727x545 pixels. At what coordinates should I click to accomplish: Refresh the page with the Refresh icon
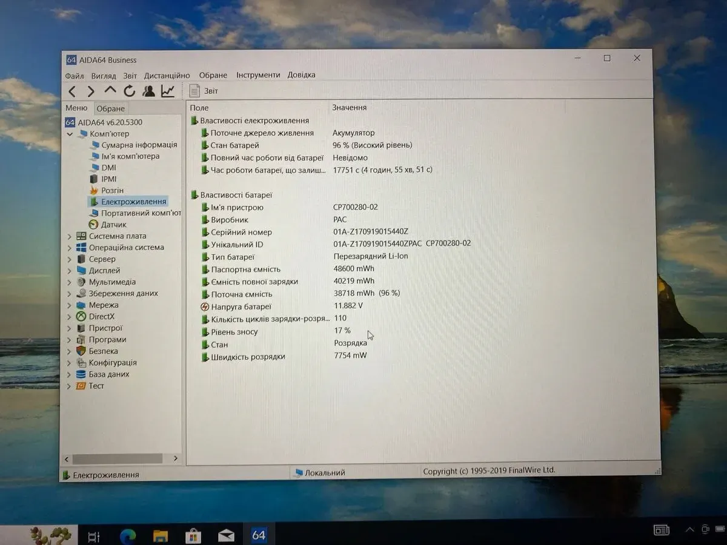click(129, 91)
